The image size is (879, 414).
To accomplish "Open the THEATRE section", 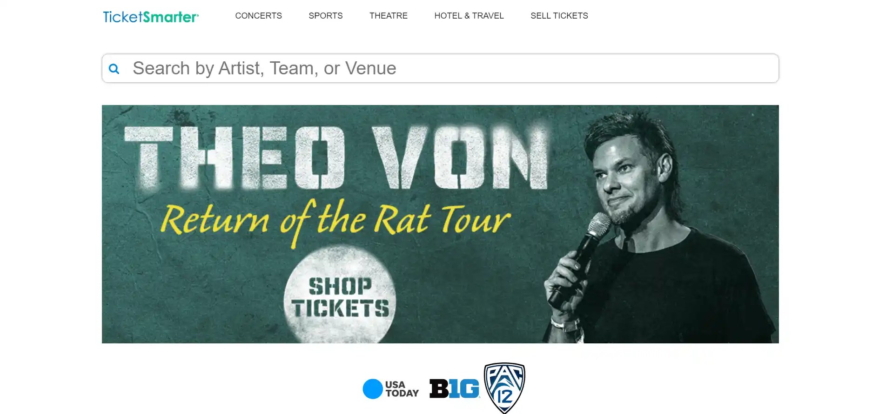I will [x=388, y=15].
